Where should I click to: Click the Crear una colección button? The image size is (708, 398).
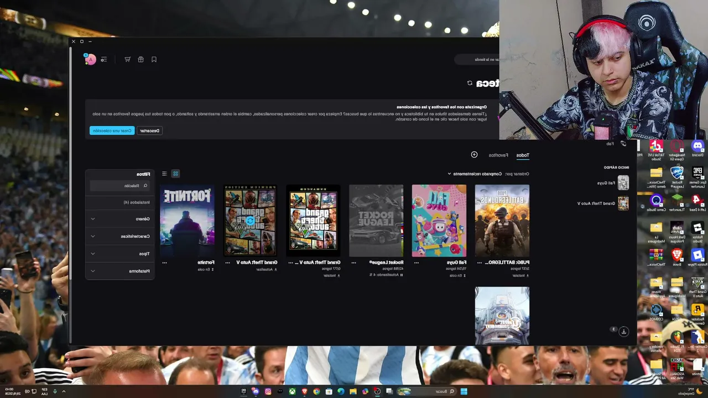(112, 131)
